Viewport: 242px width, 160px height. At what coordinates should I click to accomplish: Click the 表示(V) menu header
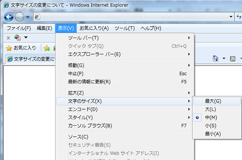pyautogui.click(x=66, y=28)
